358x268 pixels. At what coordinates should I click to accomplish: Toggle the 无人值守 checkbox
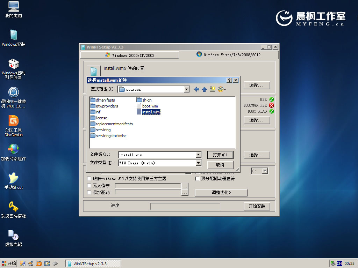89,186
